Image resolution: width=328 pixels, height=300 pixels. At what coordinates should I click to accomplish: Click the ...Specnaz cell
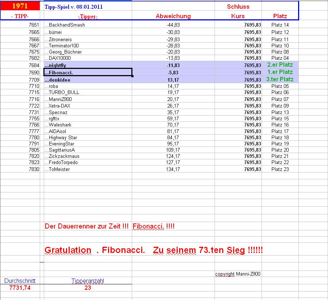(88, 112)
